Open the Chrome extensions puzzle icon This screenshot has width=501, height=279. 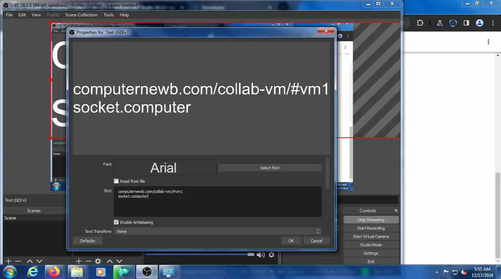click(420, 23)
